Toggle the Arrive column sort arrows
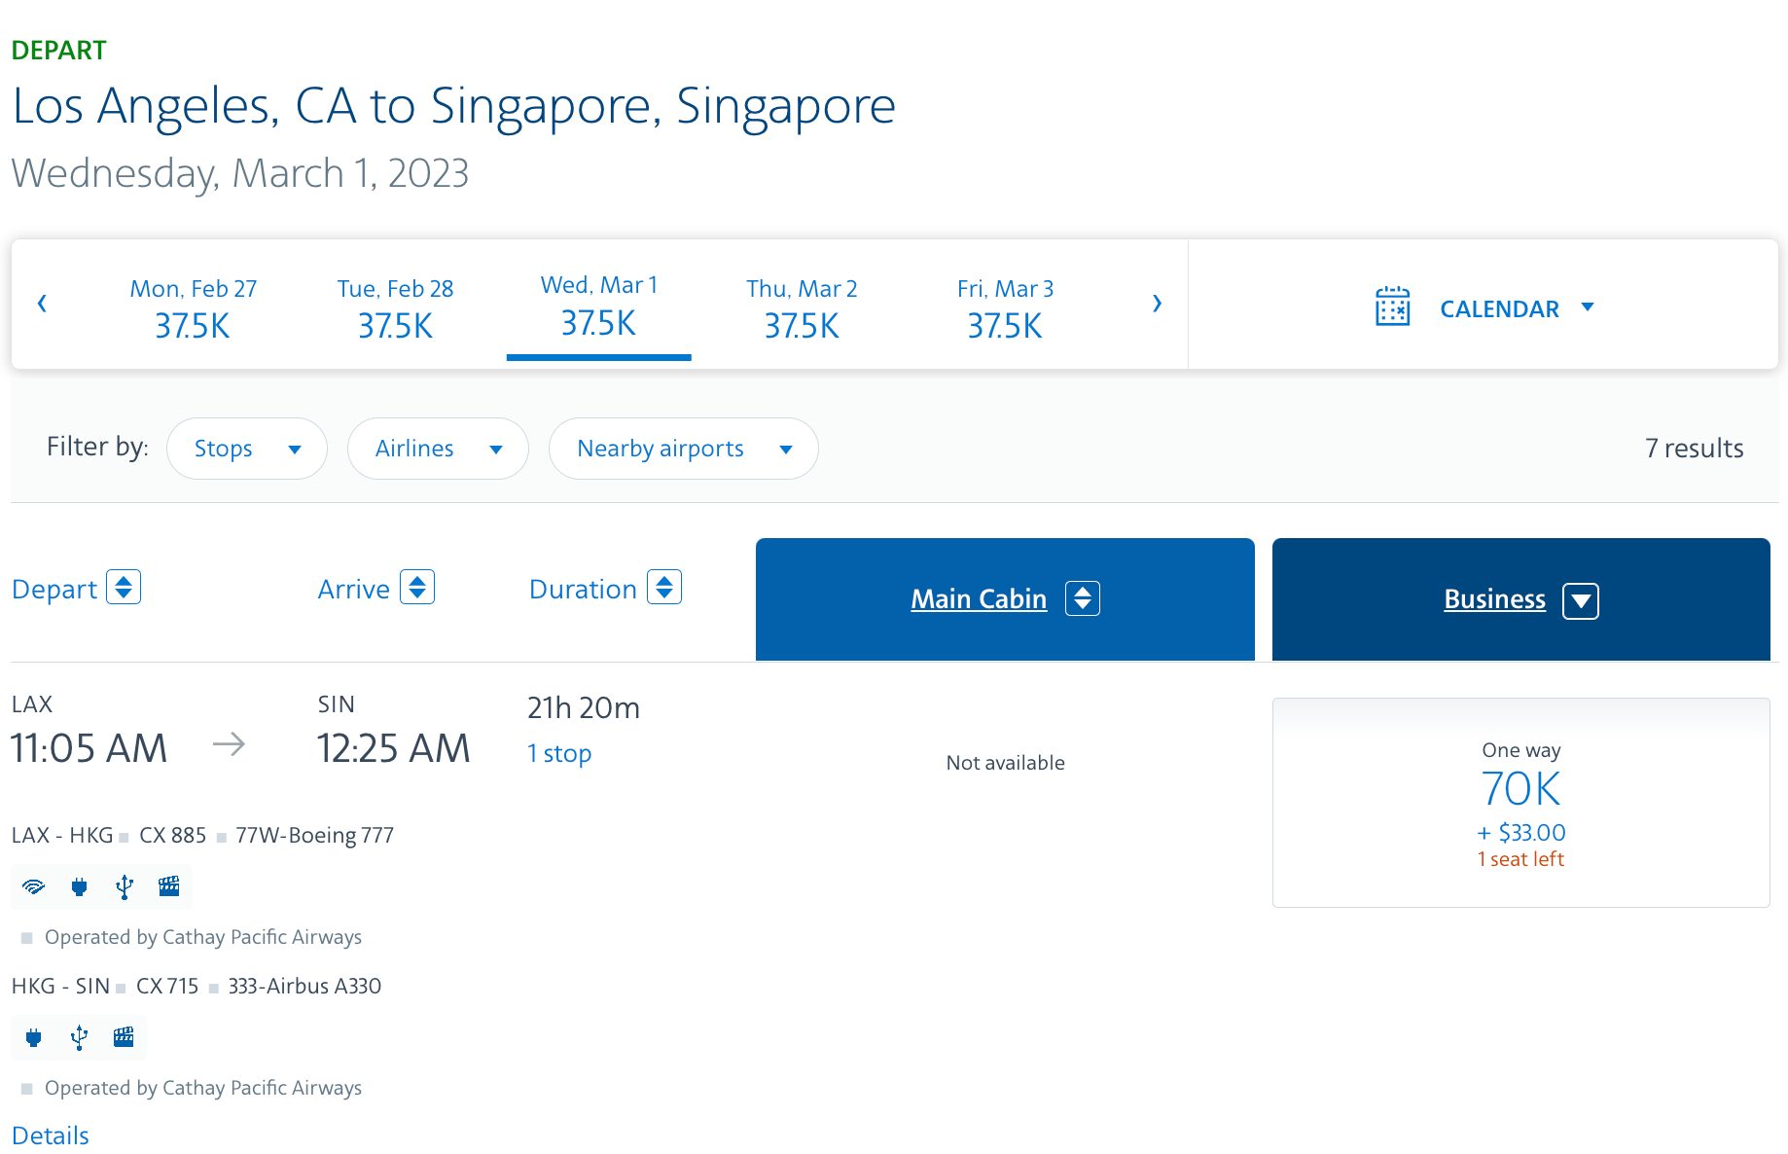This screenshot has width=1788, height=1154. click(x=417, y=587)
